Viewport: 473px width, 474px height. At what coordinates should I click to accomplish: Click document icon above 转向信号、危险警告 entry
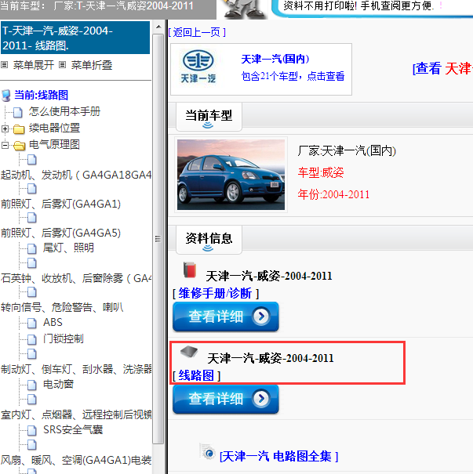[32, 291]
